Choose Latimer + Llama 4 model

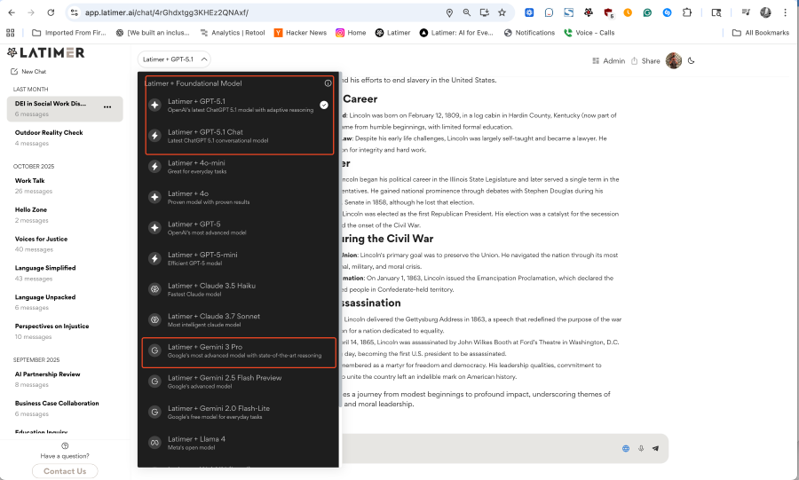[x=239, y=443]
